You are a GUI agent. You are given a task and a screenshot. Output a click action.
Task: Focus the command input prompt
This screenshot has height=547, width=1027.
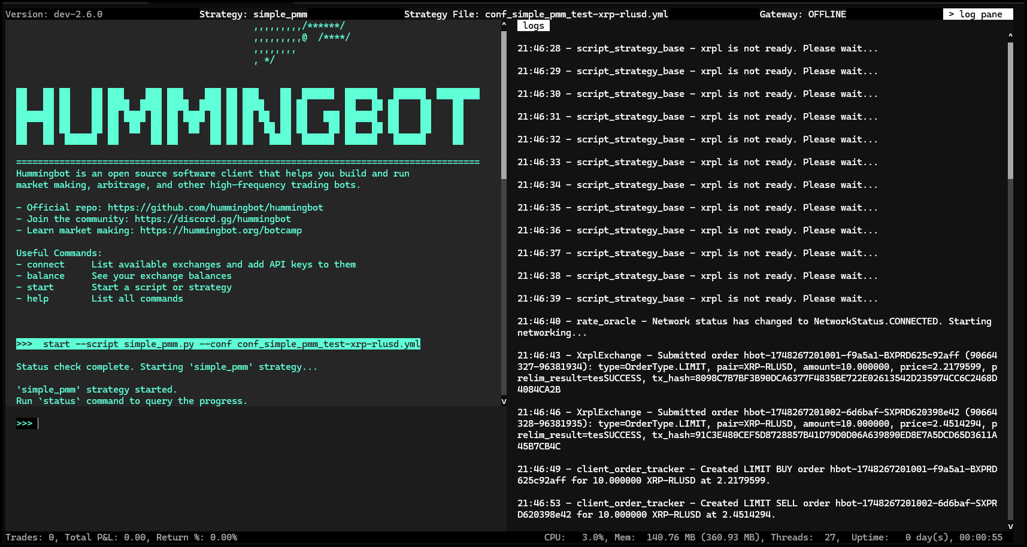pyautogui.click(x=180, y=424)
